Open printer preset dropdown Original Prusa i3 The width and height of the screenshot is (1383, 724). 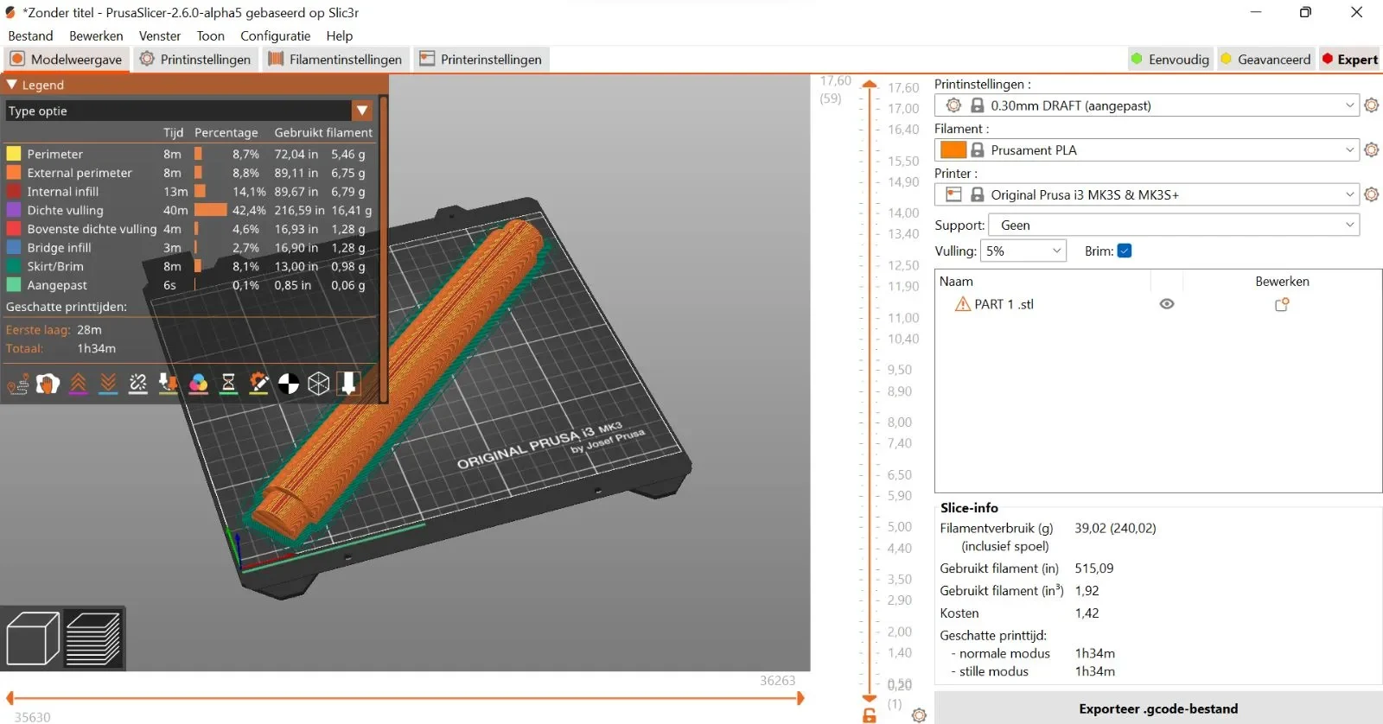[1147, 194]
